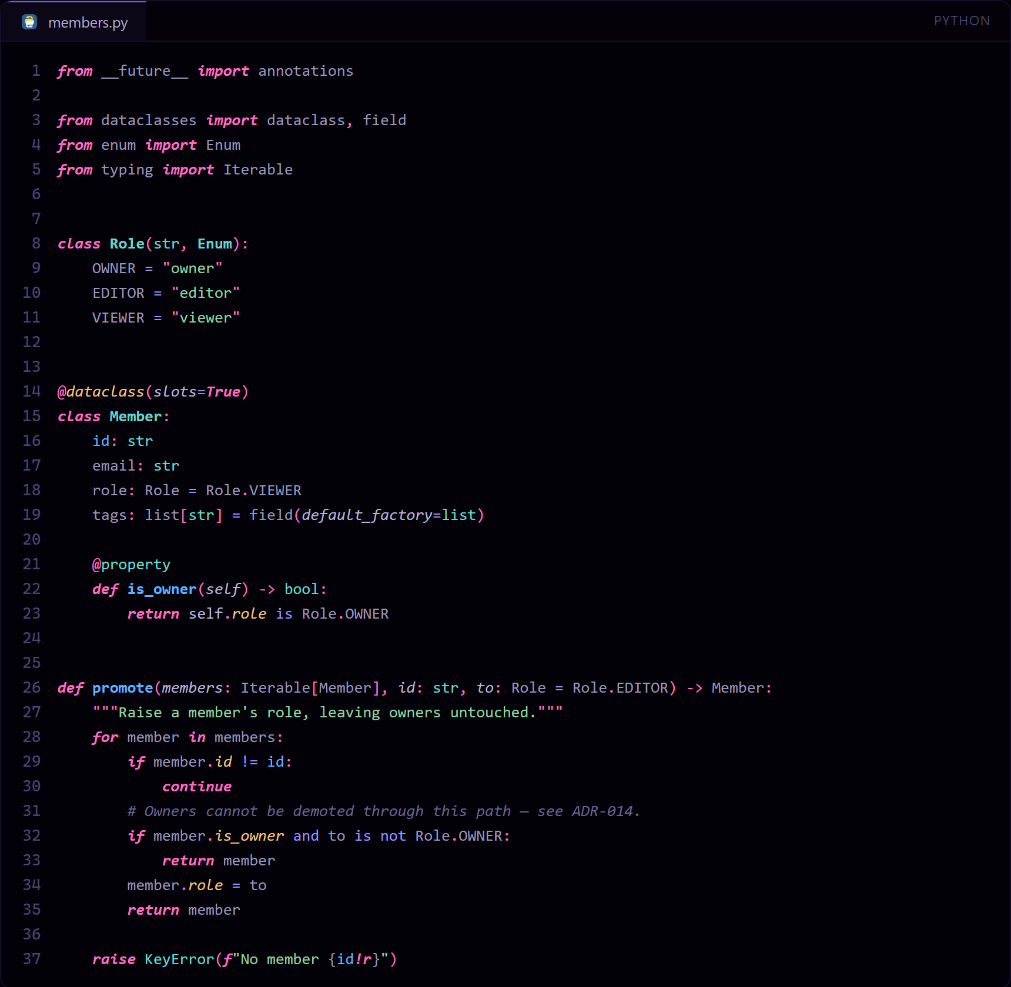
Task: Click 'Role.OWNER' on line 23
Action: [x=345, y=614]
